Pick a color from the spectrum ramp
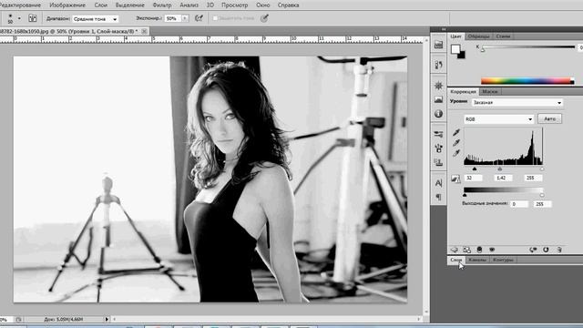The image size is (583, 328). [527, 81]
